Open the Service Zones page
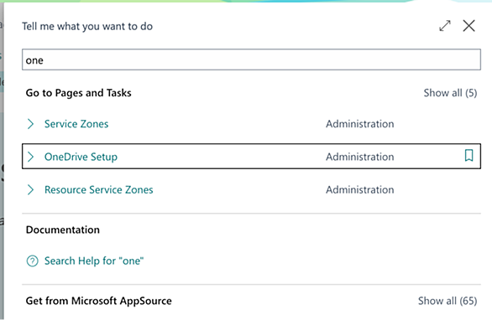 click(x=76, y=124)
